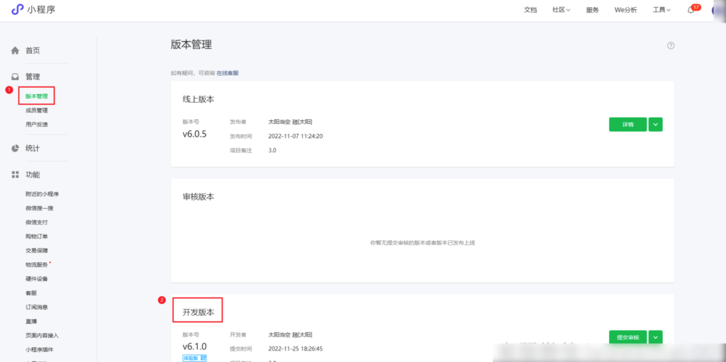Viewport: 726px width, 362px height.
Task: Open the We分析 top menu item
Action: coord(625,10)
